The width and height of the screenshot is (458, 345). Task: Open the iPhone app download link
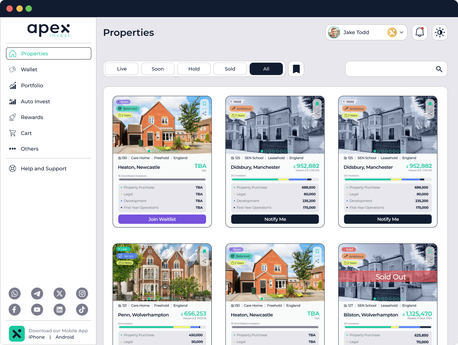[x=37, y=337]
